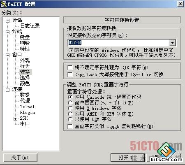Collapse the 窗口 tree node

[7, 55]
